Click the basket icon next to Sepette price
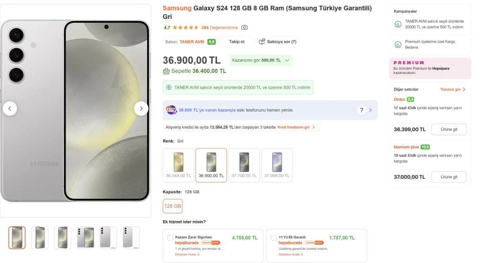Image resolution: width=484 pixels, height=263 pixels. coord(166,71)
